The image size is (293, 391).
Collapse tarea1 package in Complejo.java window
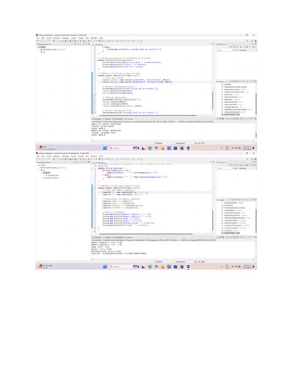[42, 173]
